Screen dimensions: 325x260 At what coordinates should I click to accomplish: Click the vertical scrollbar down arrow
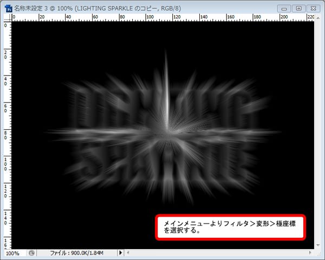click(x=318, y=245)
